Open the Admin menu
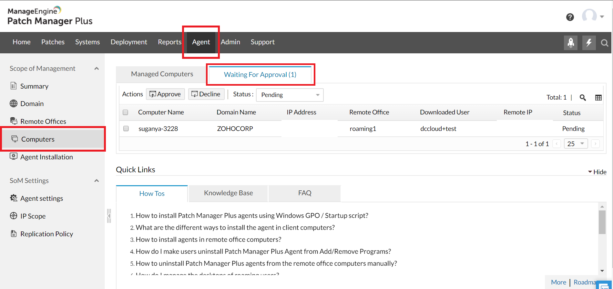The width and height of the screenshot is (613, 289). (230, 42)
